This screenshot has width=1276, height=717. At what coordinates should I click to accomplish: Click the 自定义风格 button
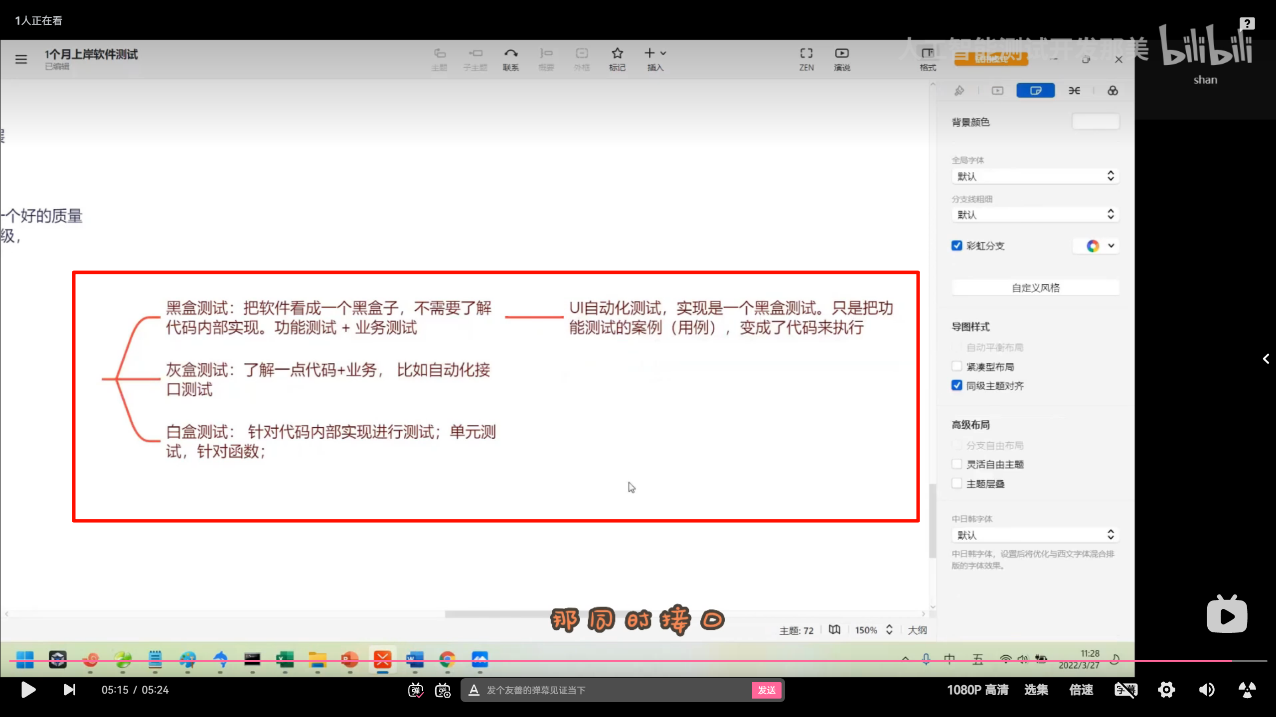(1036, 288)
